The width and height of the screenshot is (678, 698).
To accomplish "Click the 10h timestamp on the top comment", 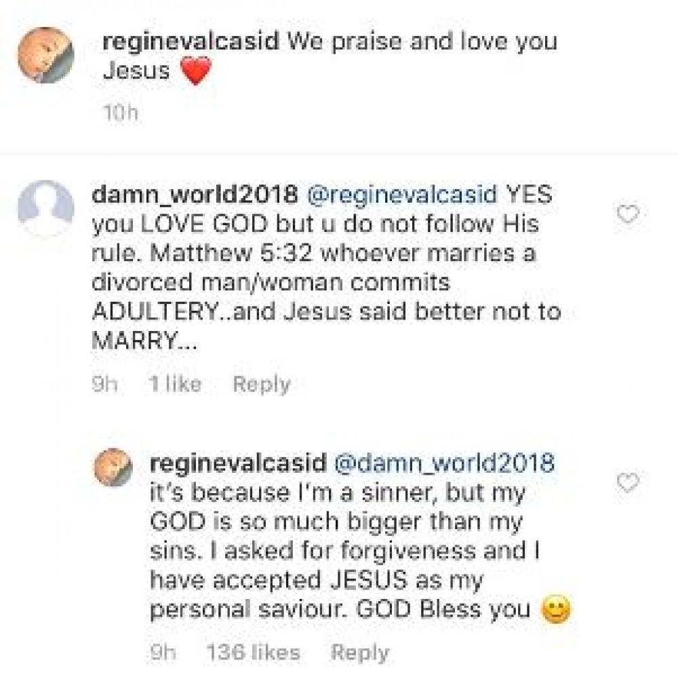I will (x=119, y=113).
